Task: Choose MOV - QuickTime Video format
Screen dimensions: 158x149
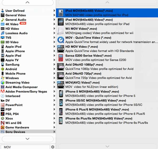Action: (107, 40)
